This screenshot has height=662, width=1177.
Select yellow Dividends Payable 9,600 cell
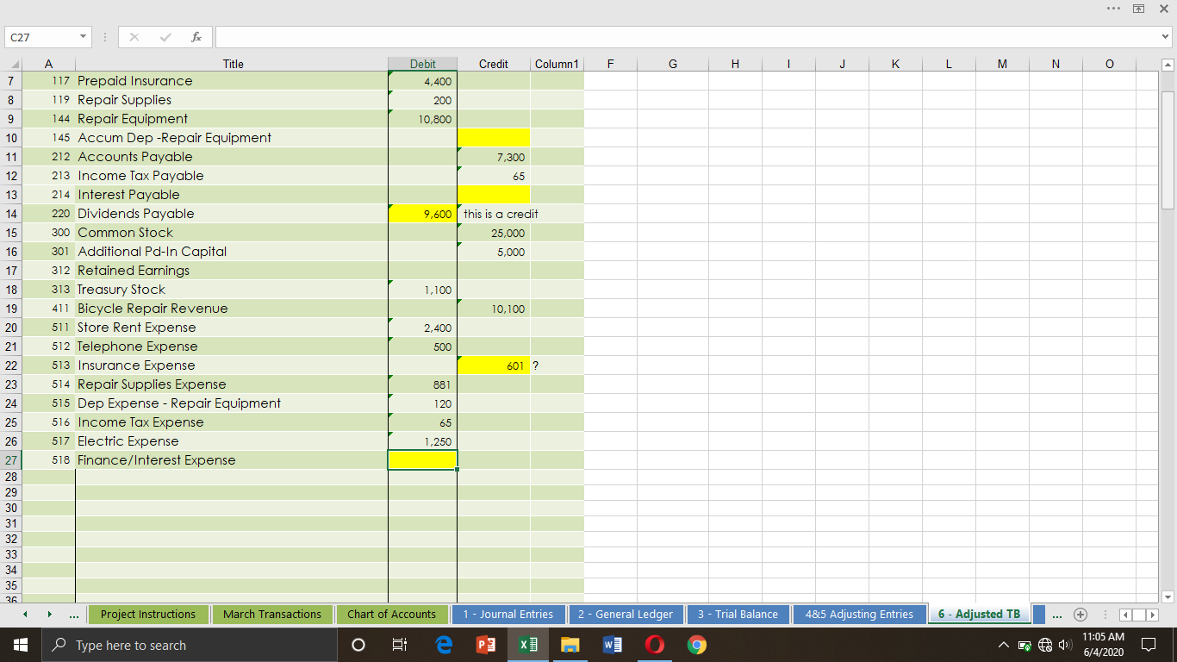422,214
